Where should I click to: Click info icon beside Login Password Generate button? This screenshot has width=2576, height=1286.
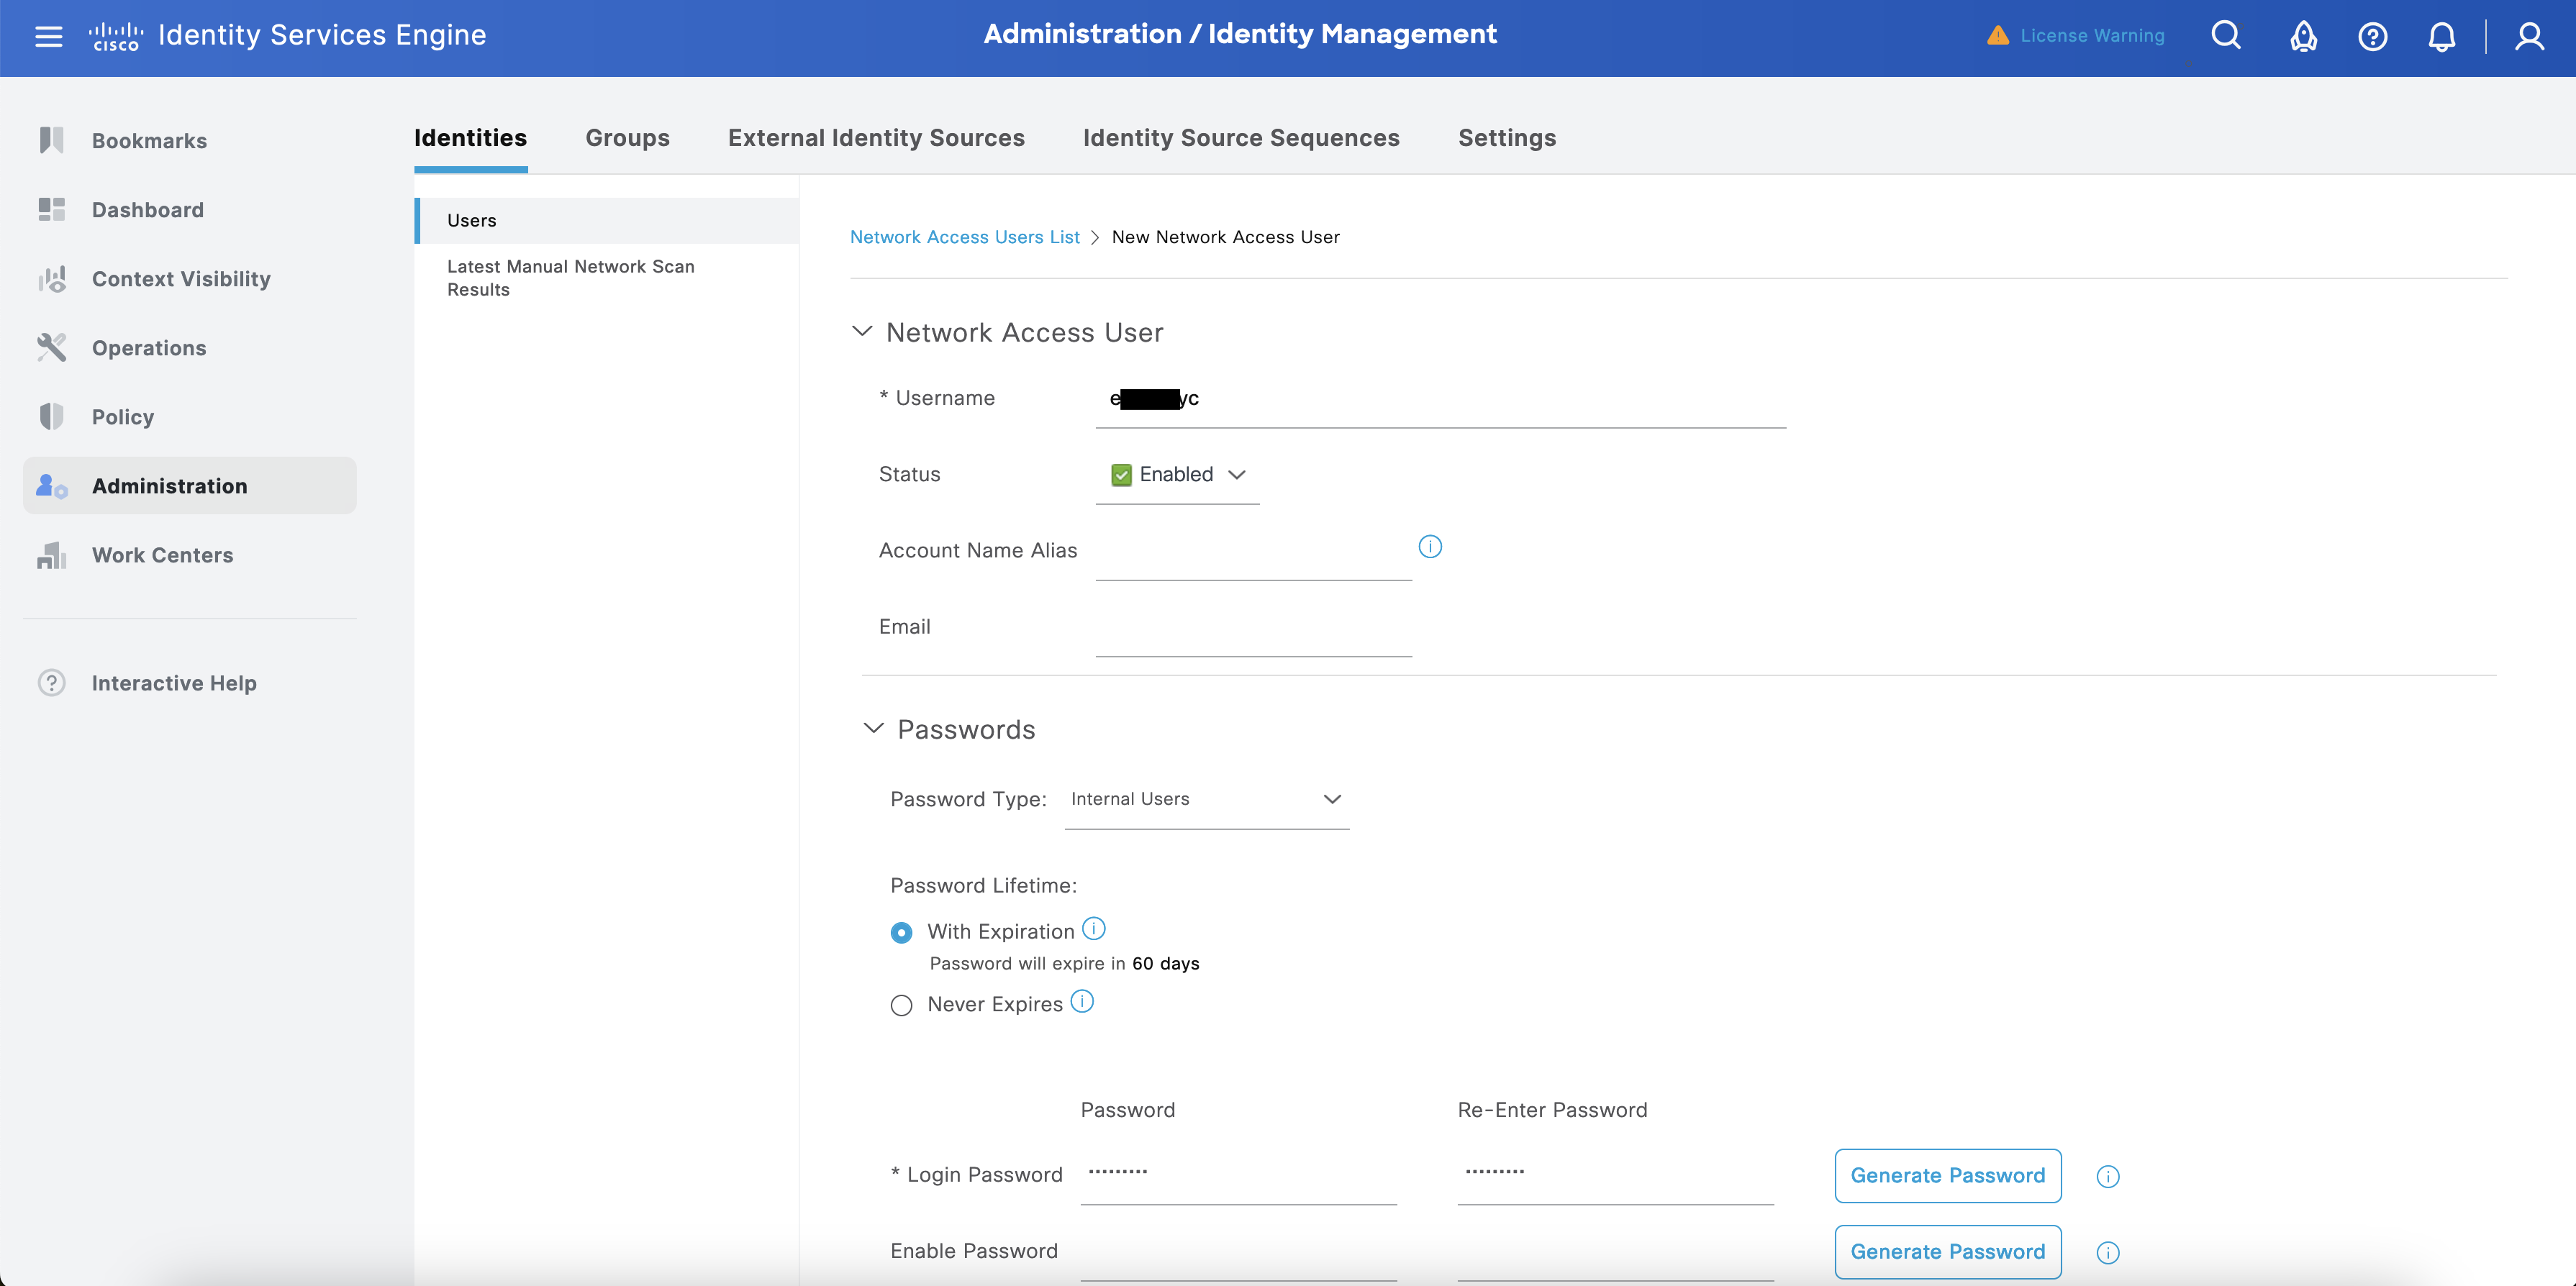(x=2108, y=1176)
